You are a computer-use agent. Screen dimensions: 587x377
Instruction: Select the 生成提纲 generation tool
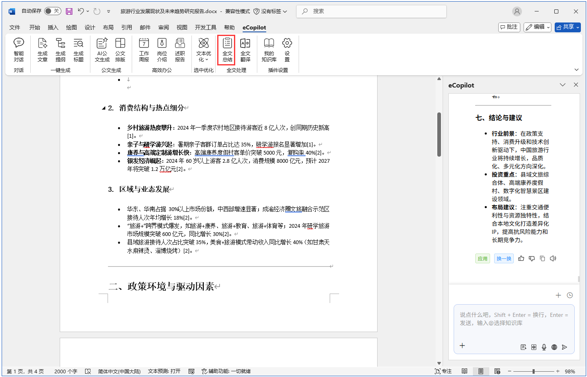tap(61, 50)
